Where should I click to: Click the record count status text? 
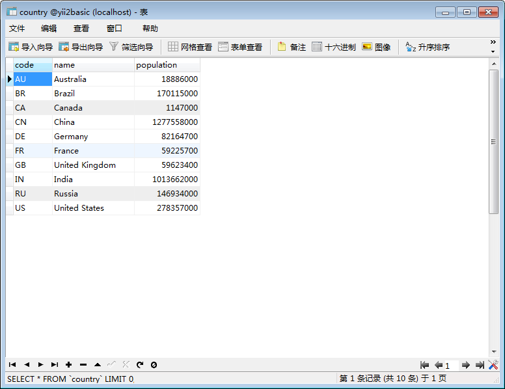pos(393,379)
